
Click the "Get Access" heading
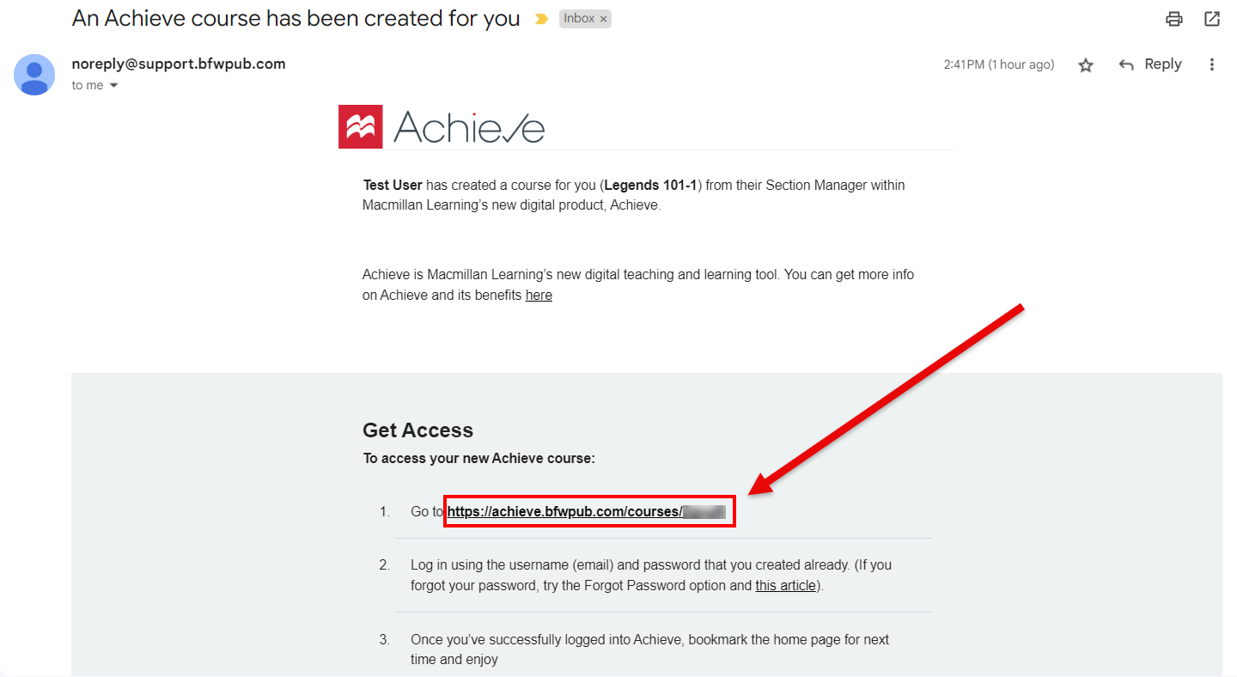(x=417, y=430)
